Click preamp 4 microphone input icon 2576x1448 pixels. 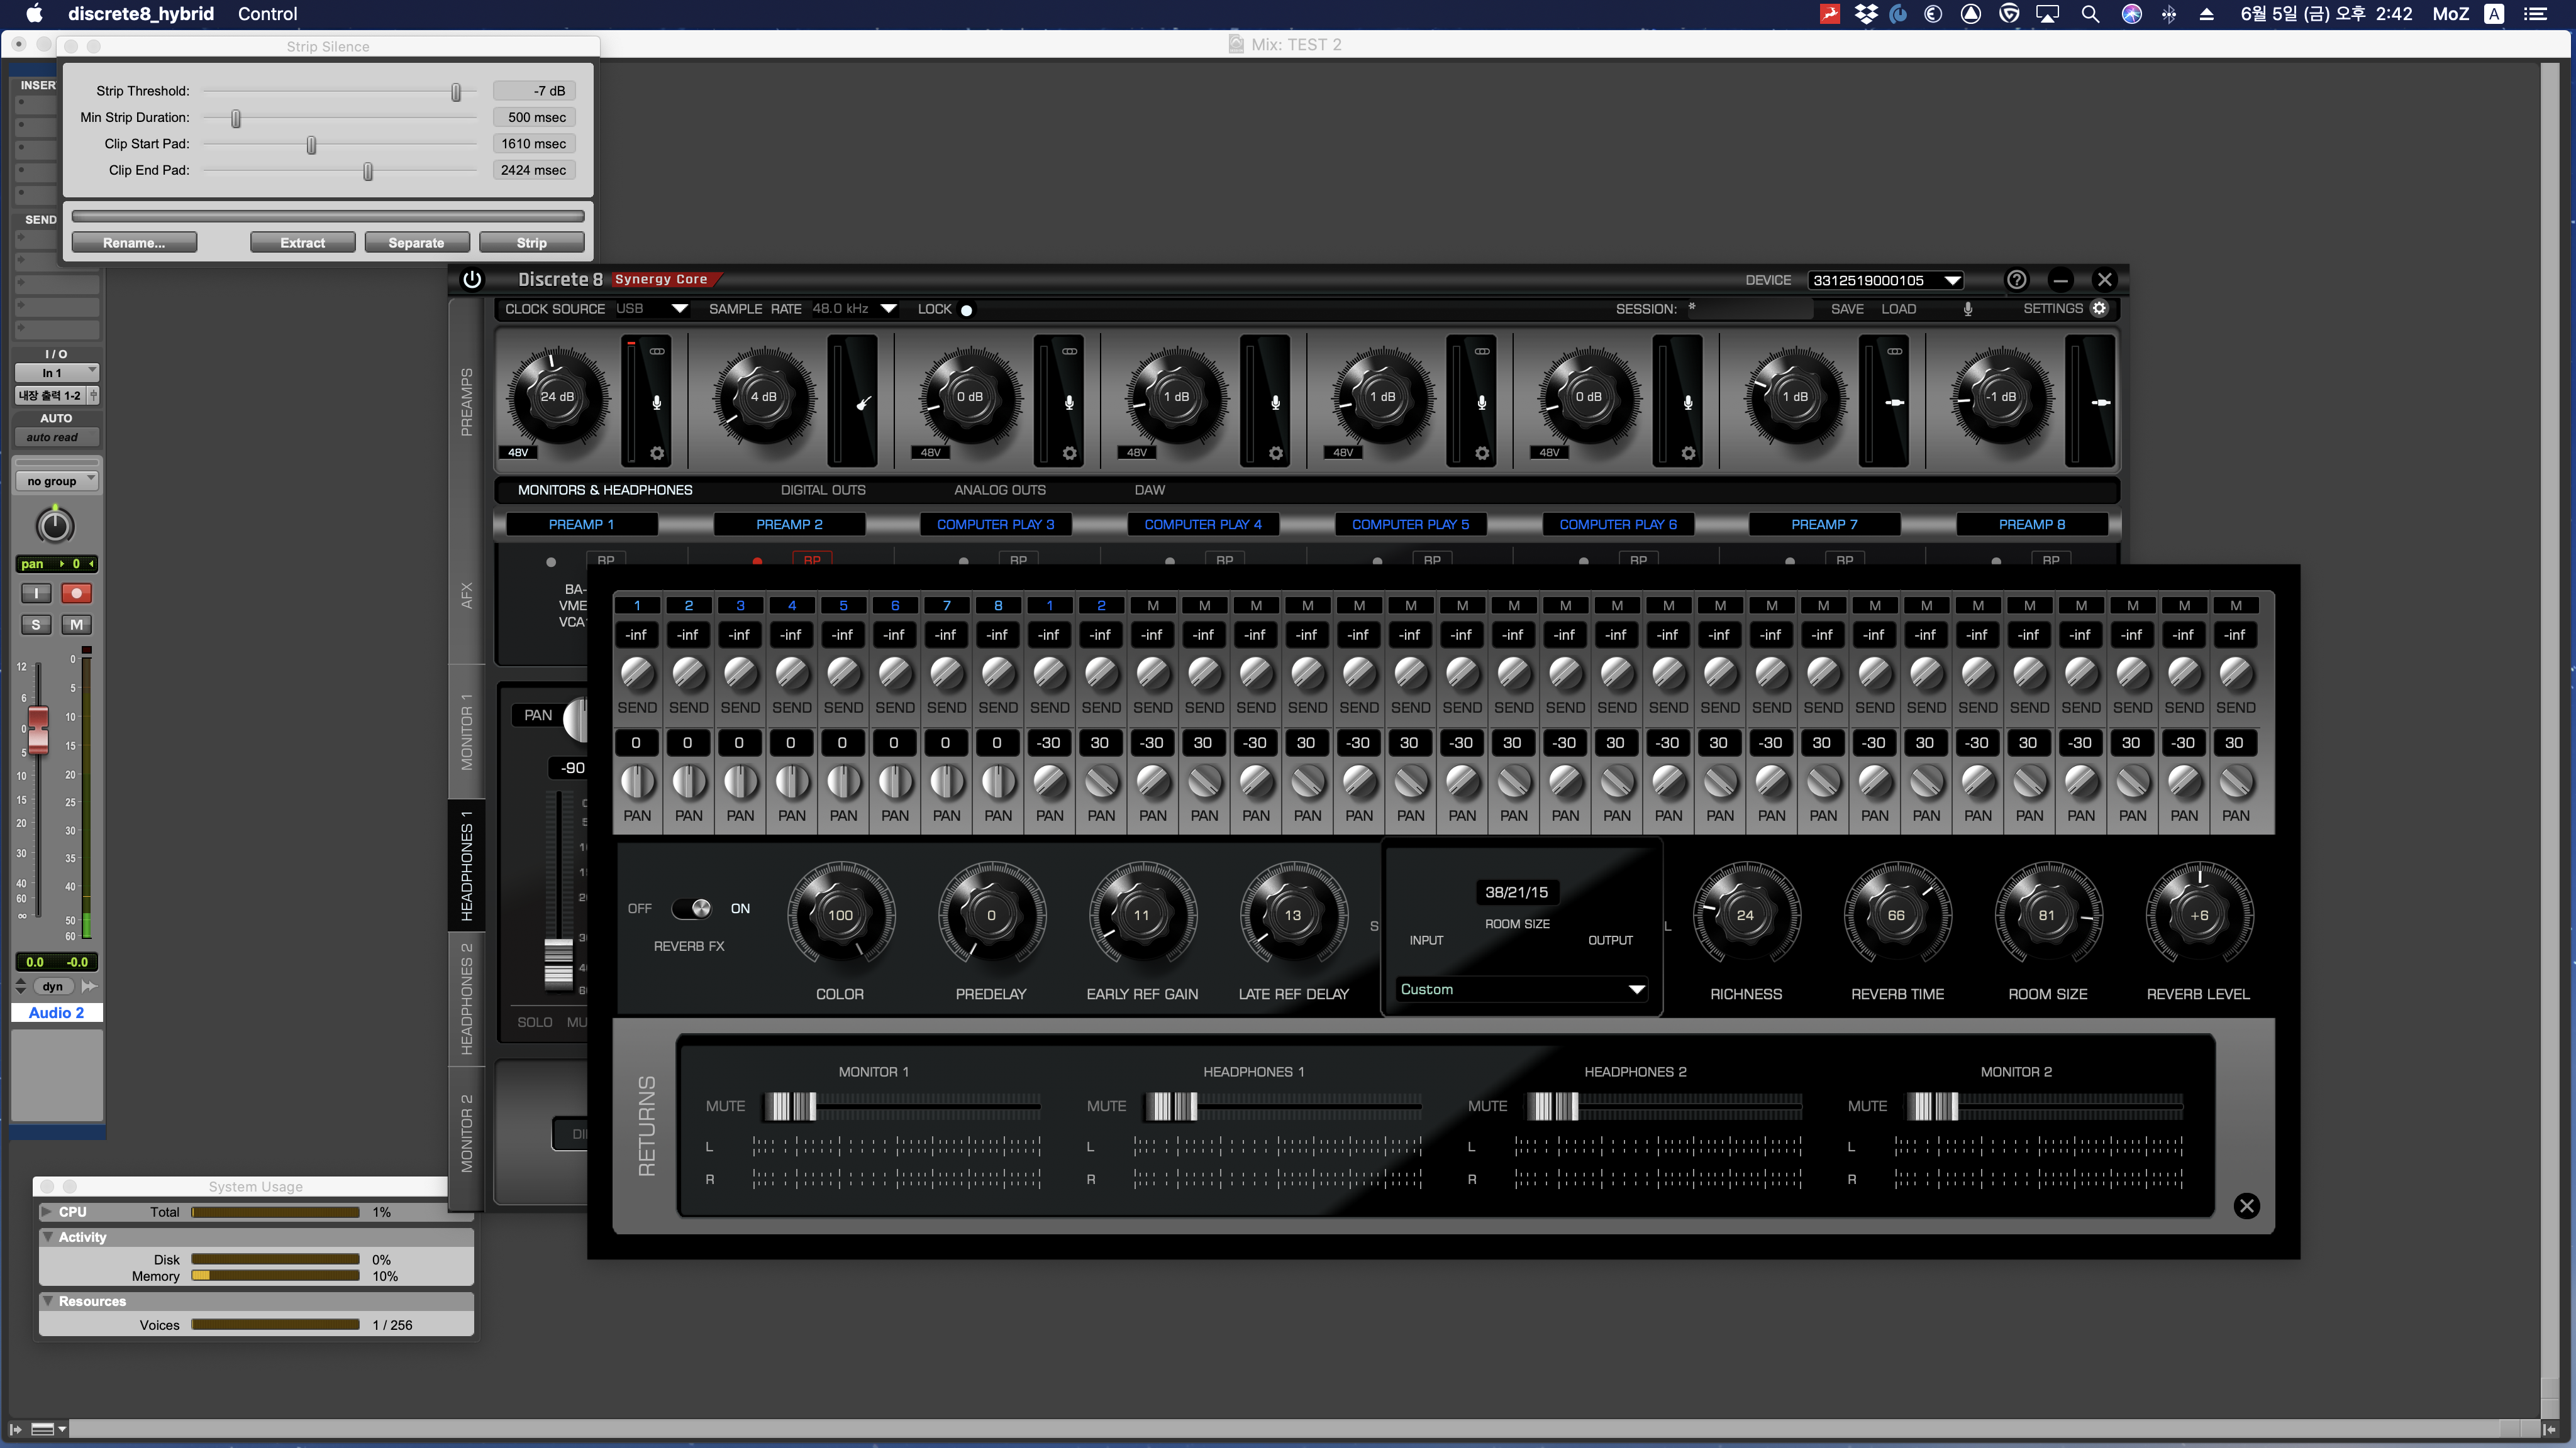coord(1275,403)
